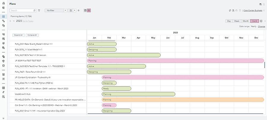Select PLN_7427 - Telco Forum On-D 1-1
The height and width of the screenshot is (120, 267).
tap(48, 72)
